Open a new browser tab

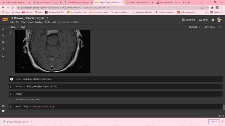[x=189, y=3]
